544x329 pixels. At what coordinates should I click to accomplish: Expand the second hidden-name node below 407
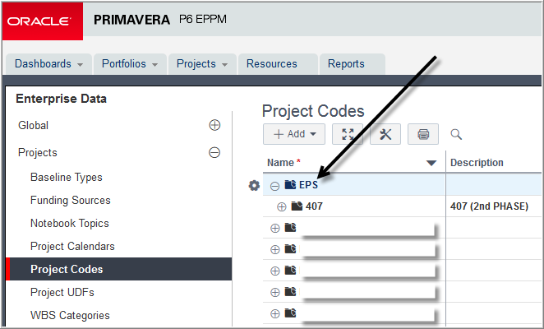275,249
